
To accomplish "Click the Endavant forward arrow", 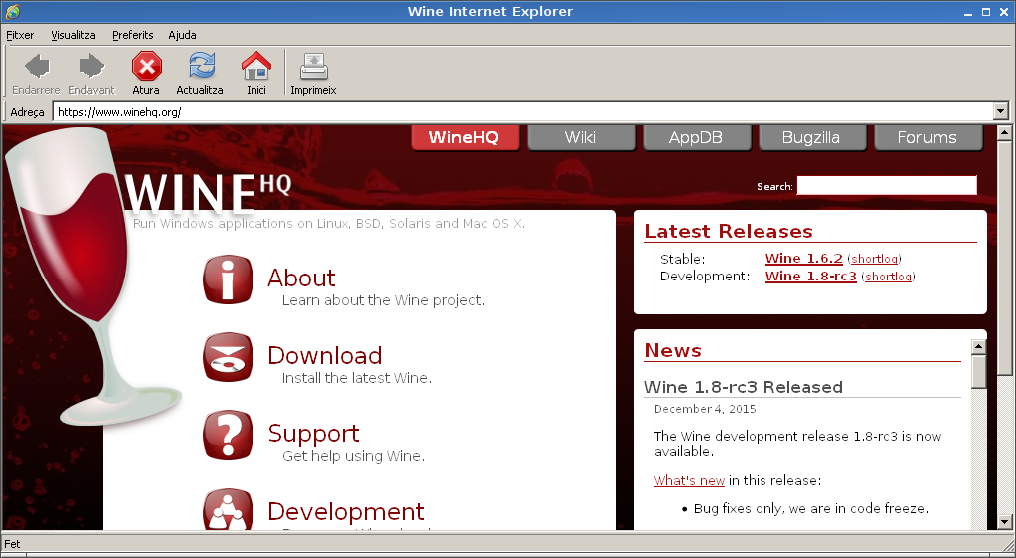I will coord(92,67).
